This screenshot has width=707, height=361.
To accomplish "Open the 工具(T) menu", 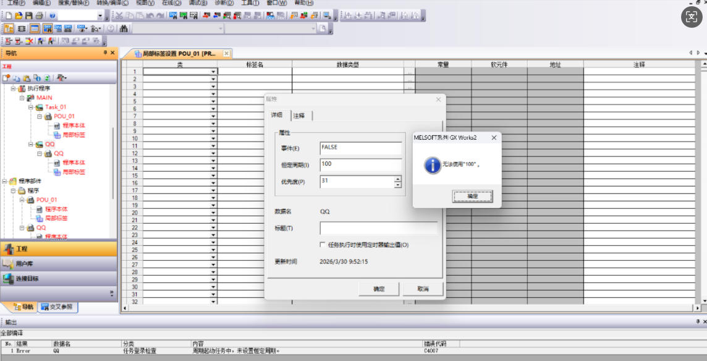I will click(x=250, y=3).
